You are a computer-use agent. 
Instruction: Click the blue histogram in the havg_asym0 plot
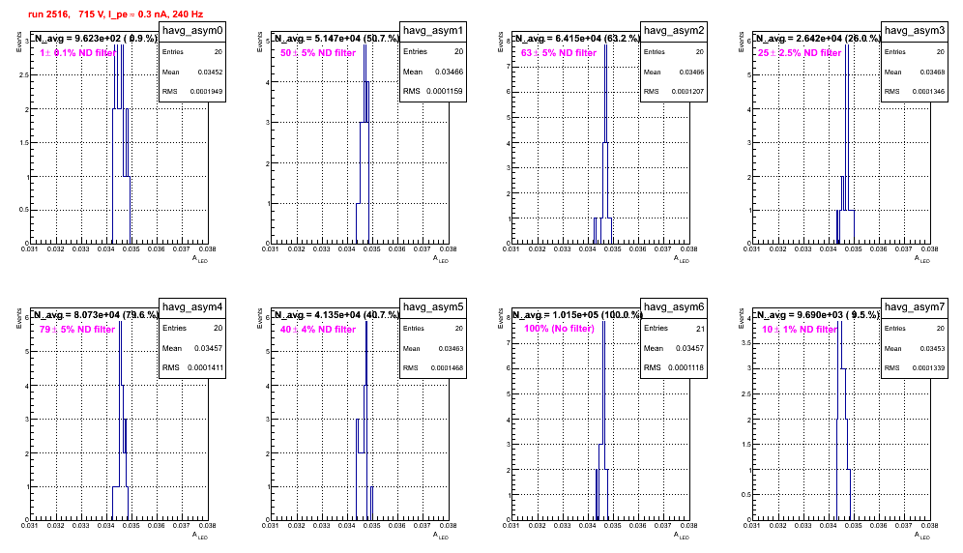[121, 142]
